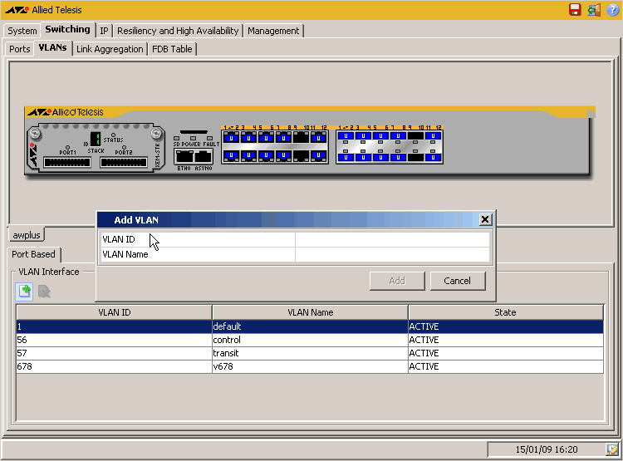Click the stack ID display on the module

coord(96,139)
